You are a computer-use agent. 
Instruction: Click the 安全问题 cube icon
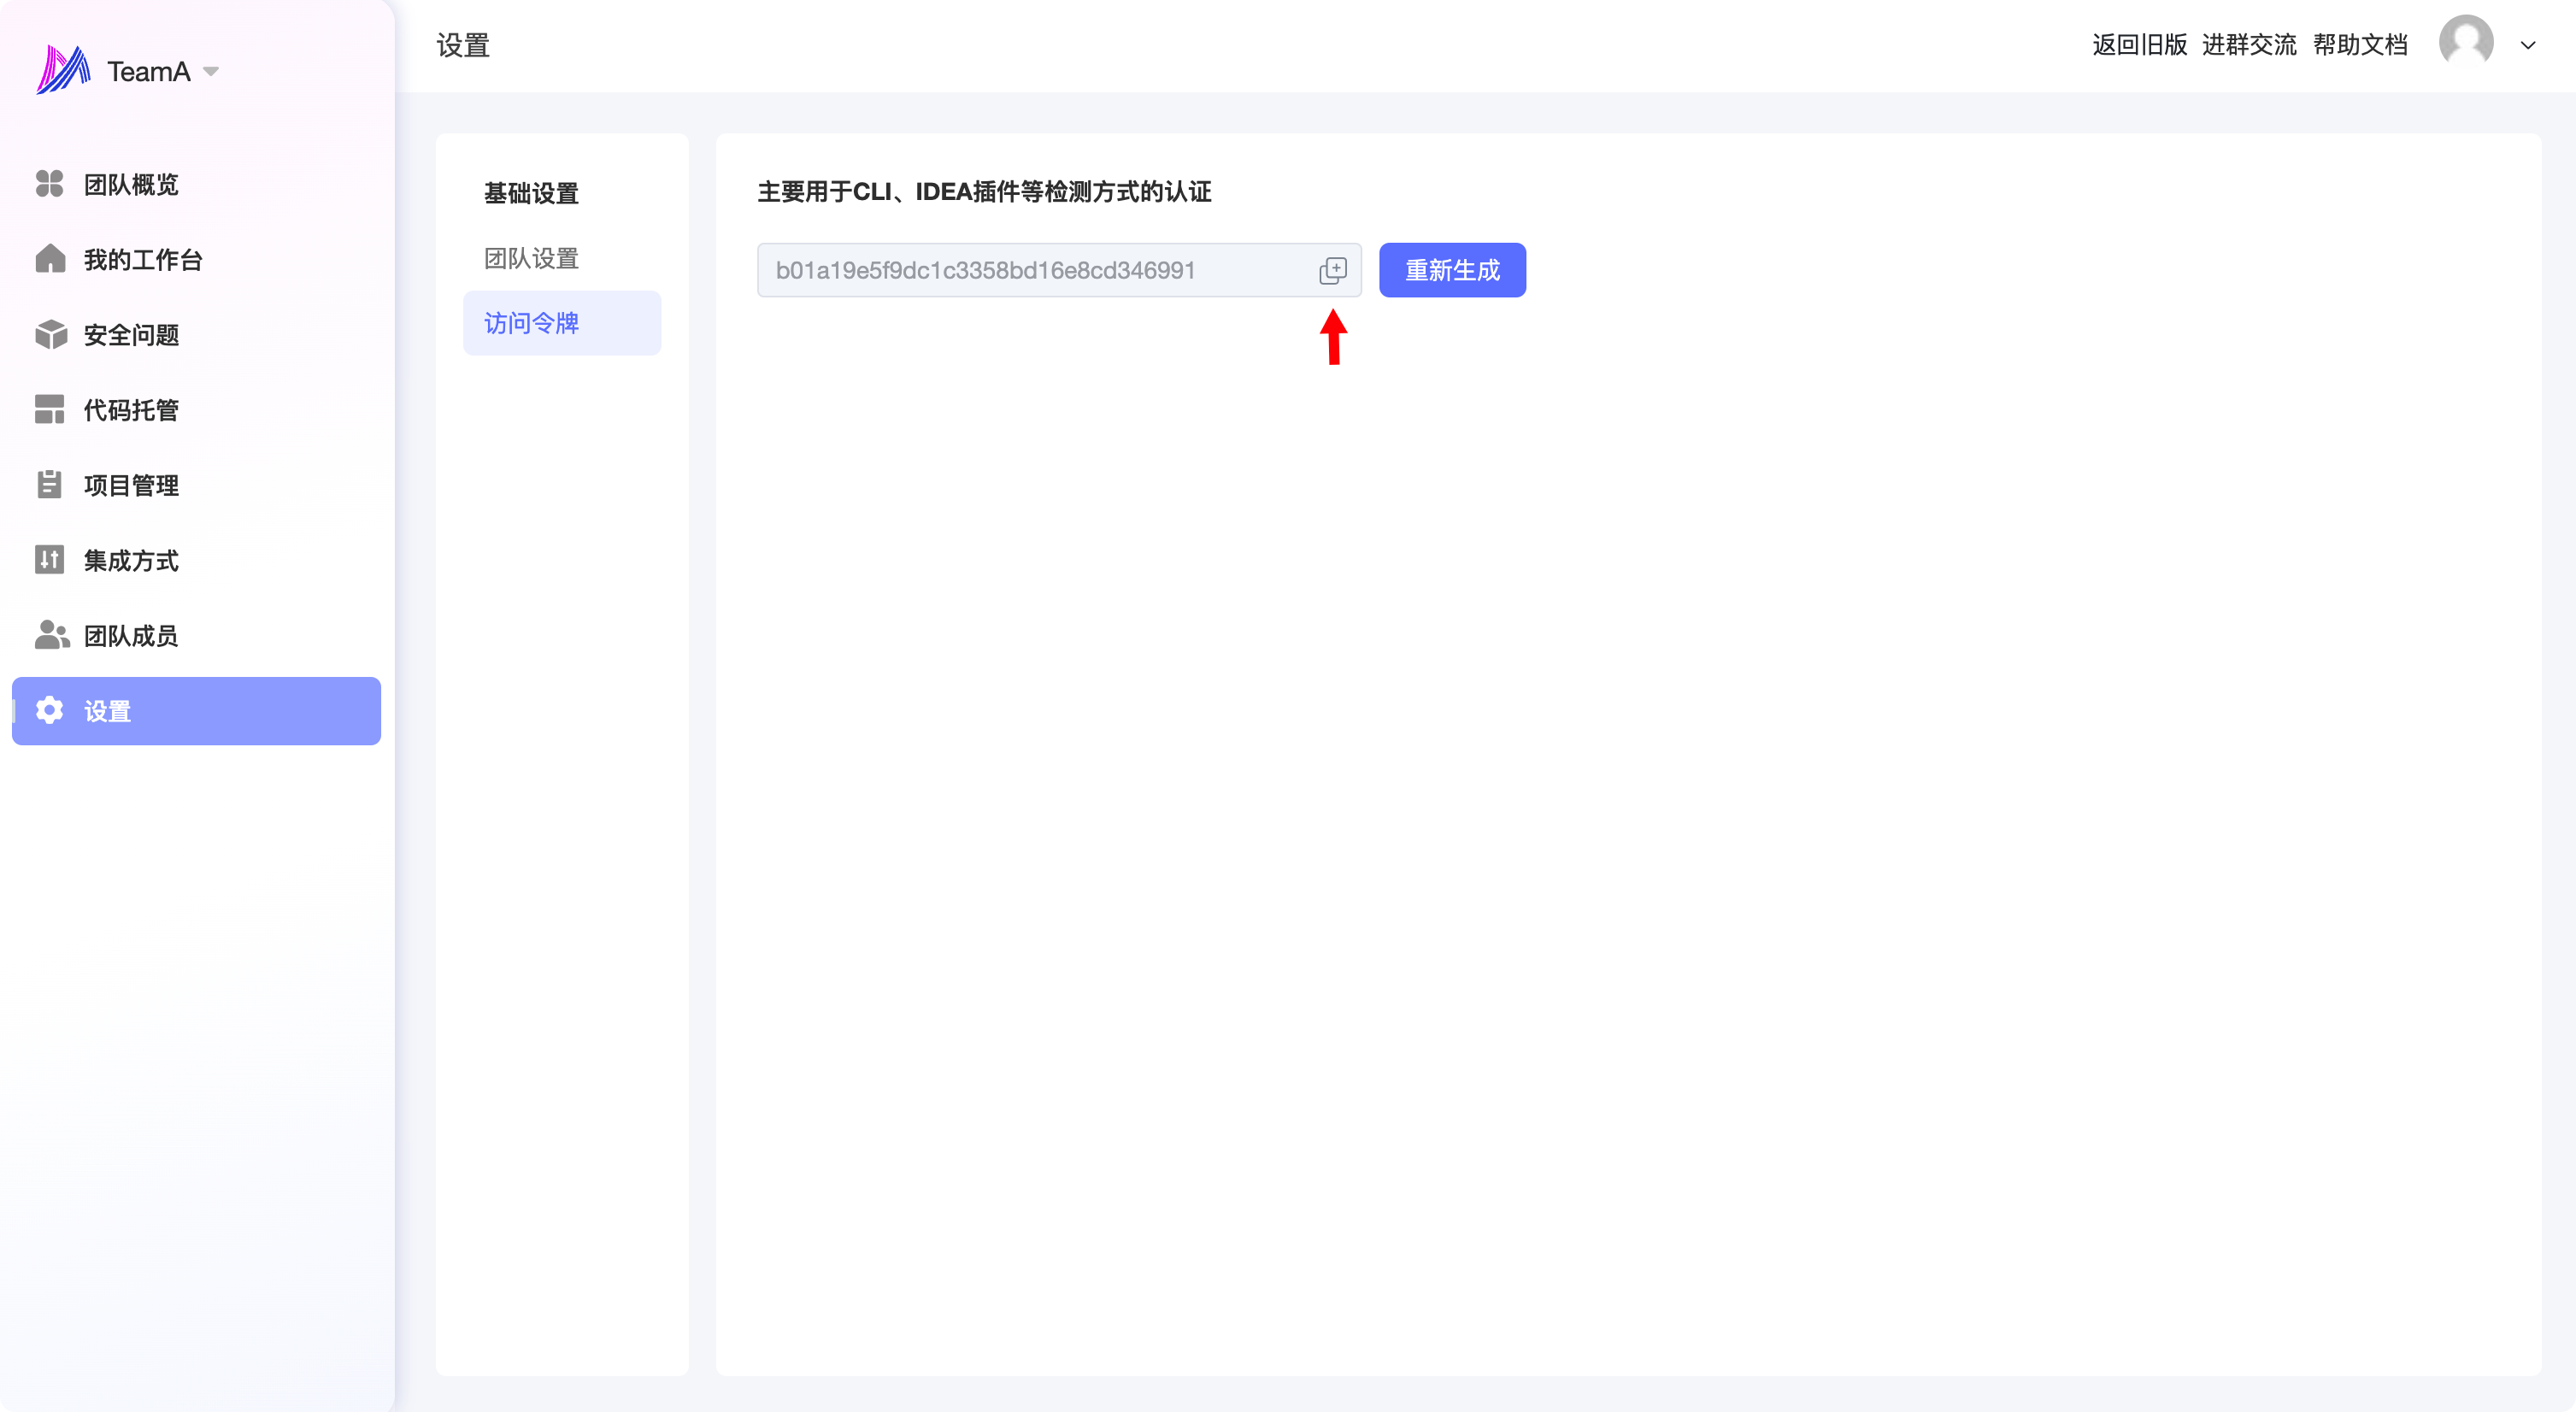49,335
